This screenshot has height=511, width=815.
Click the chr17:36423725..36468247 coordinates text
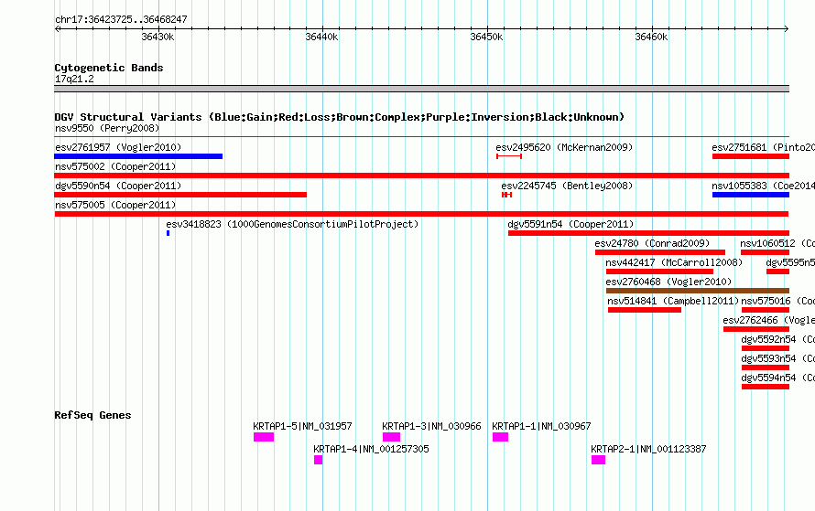[121, 20]
